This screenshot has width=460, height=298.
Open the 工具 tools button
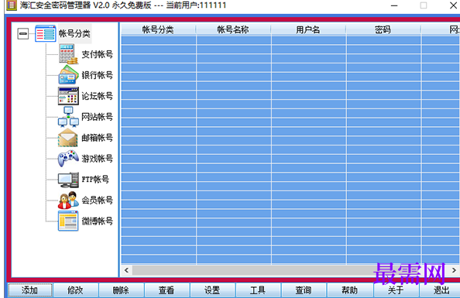259,290
